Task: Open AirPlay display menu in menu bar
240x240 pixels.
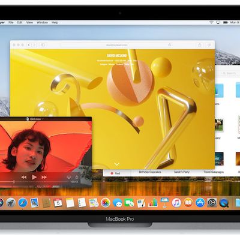Action: [x=218, y=22]
